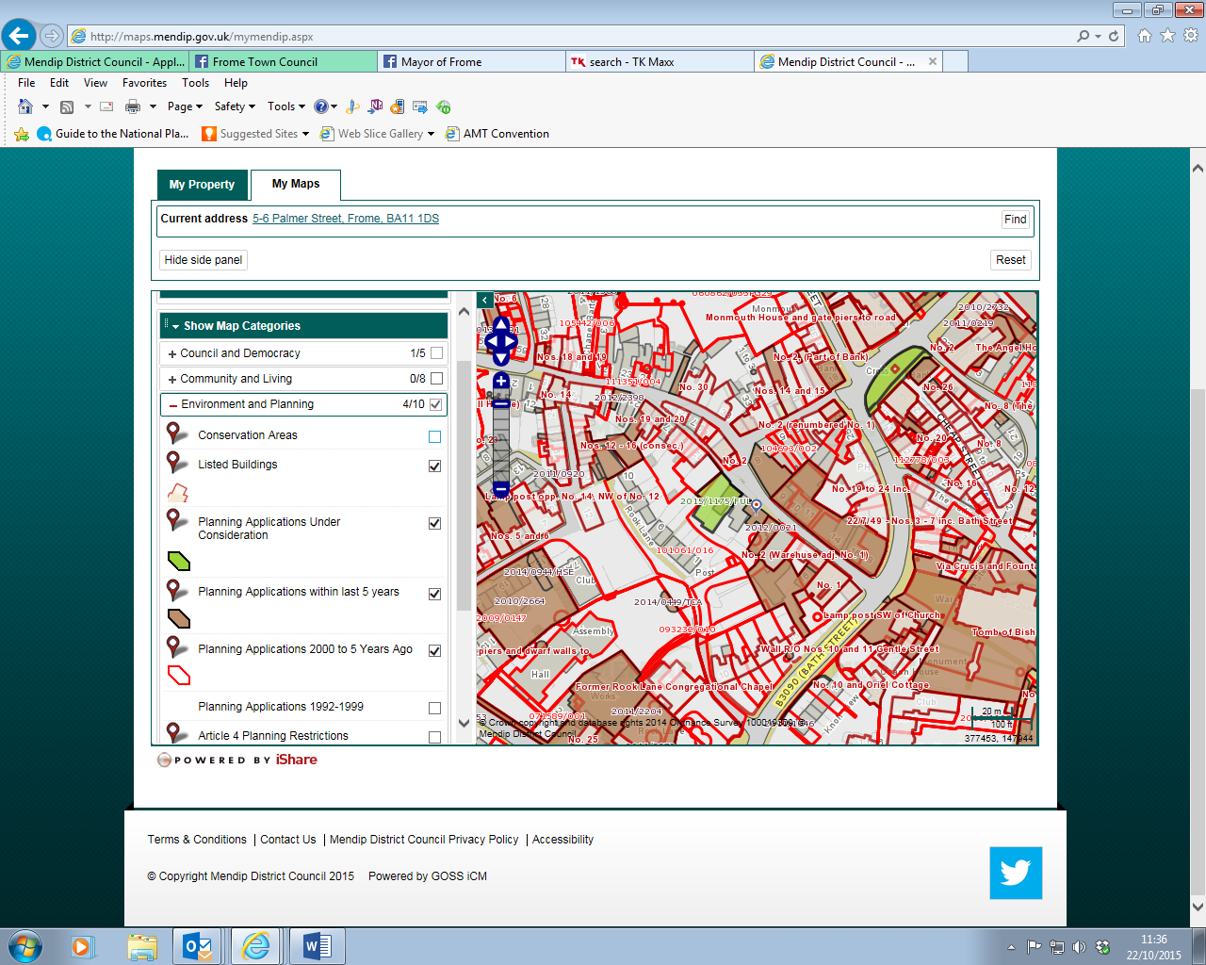
Task: Enable Planning Applications 1992-1999 checkbox
Action: (434, 708)
